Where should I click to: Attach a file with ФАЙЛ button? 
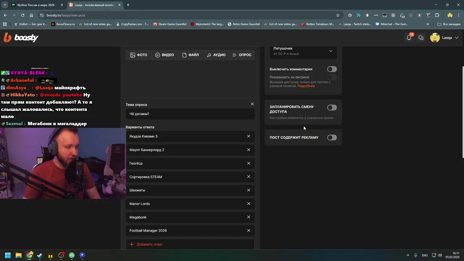click(x=190, y=55)
